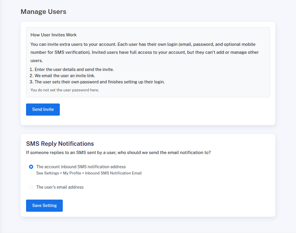This screenshot has height=233, width=296.
Task: Click the SMS Reply Notifications heading
Action: (x=60, y=144)
